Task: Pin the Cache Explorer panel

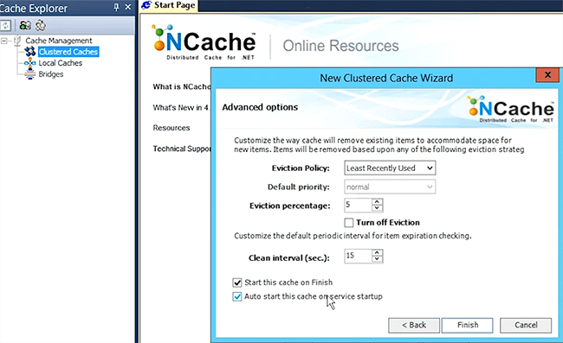Action: tap(116, 7)
